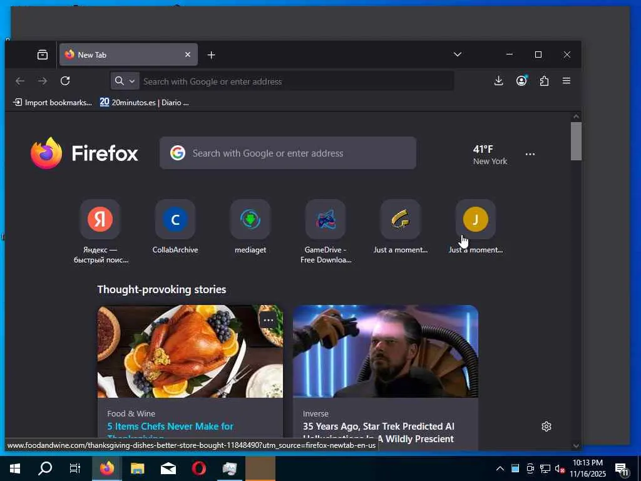Open the notification center icon
641x481 pixels.
(621, 469)
